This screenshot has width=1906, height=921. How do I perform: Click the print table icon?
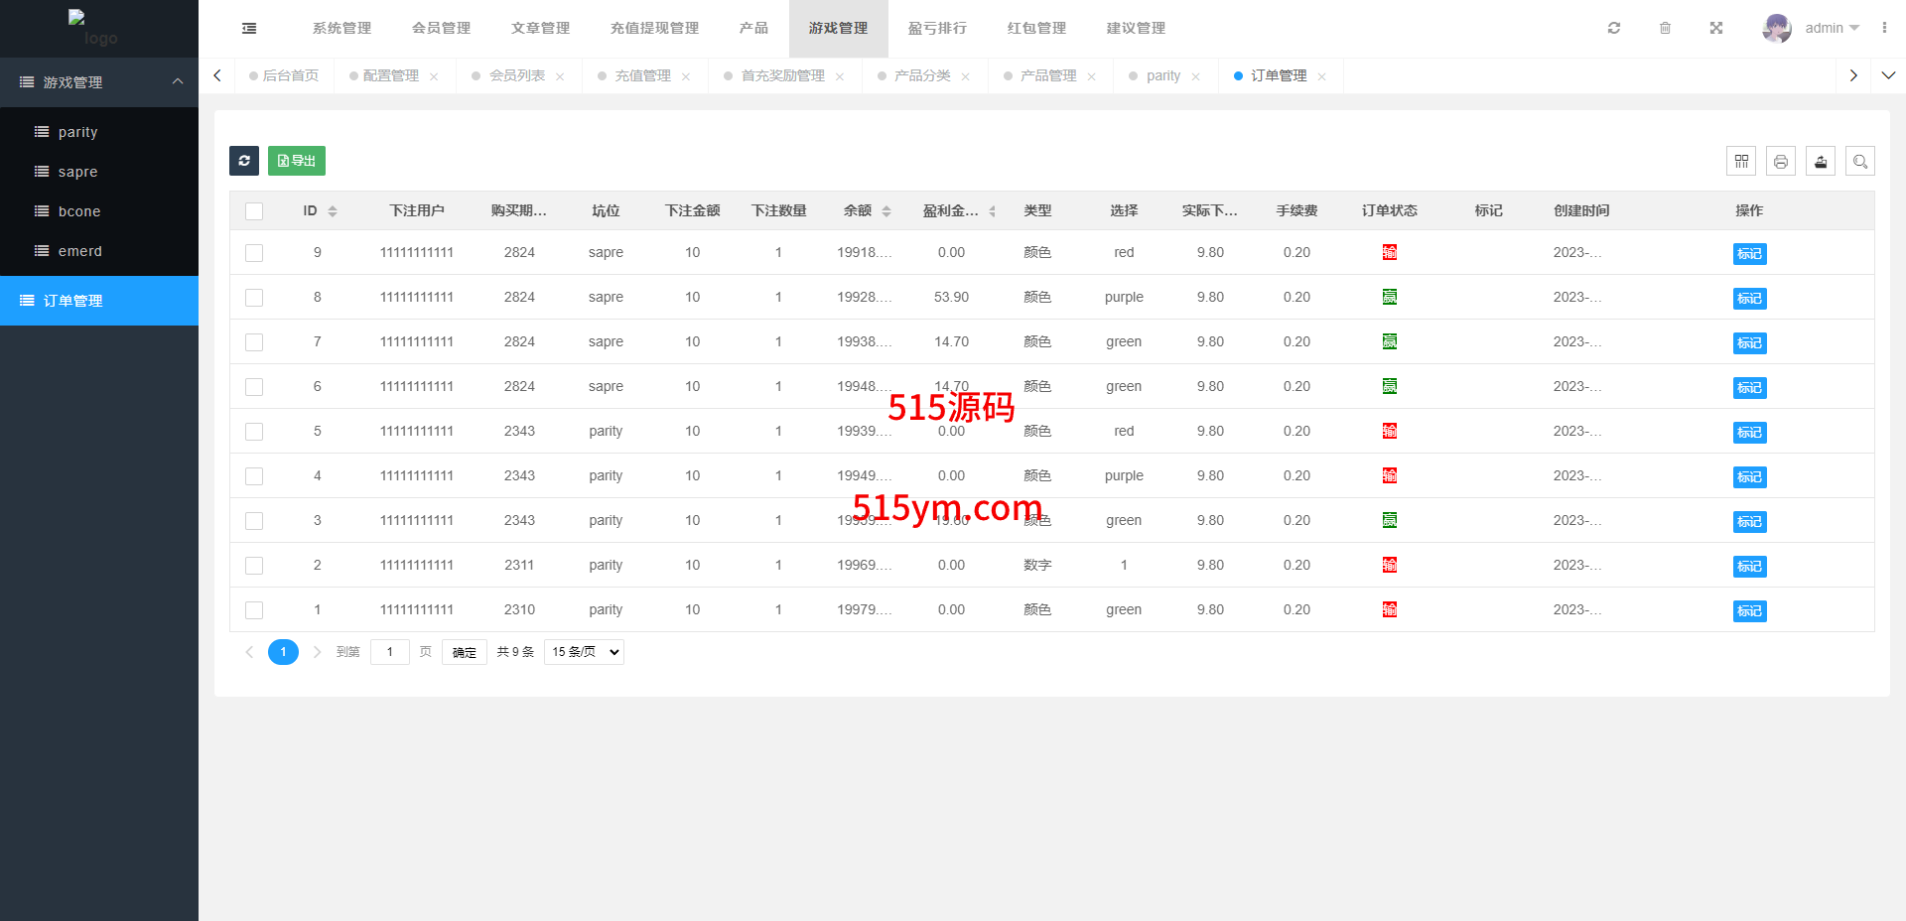pos(1781,161)
